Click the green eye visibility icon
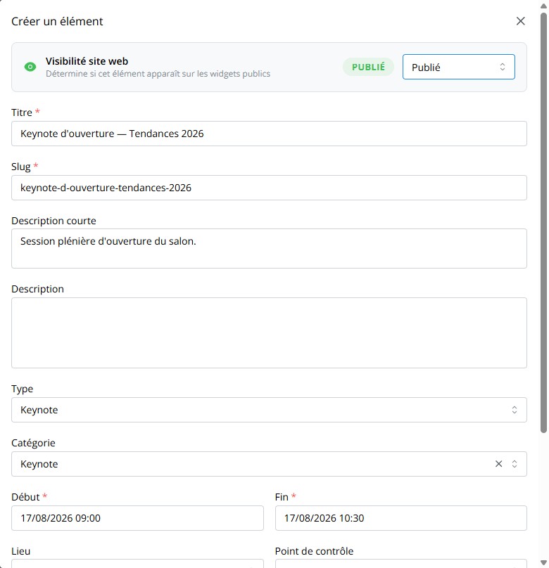549x568 pixels. click(30, 67)
